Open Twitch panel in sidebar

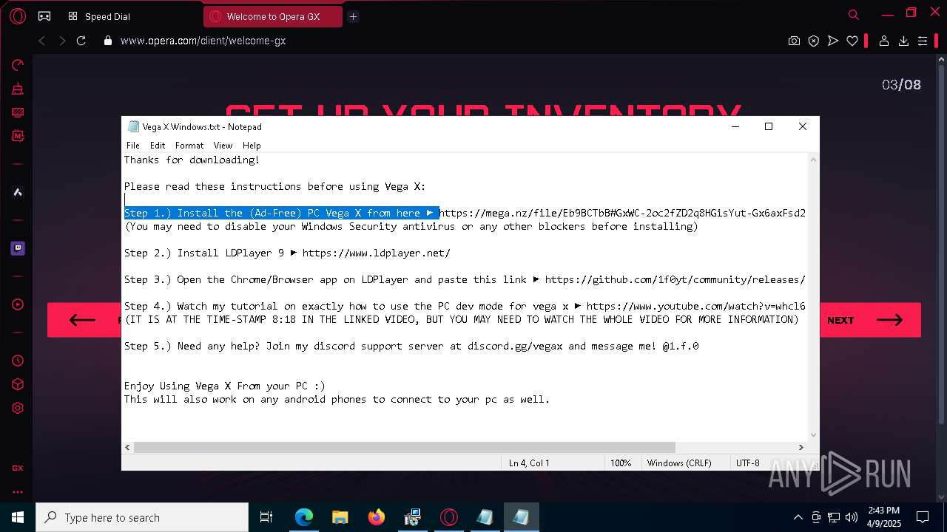click(18, 248)
